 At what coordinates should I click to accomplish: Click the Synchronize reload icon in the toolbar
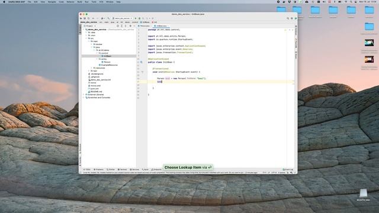(x=88, y=18)
